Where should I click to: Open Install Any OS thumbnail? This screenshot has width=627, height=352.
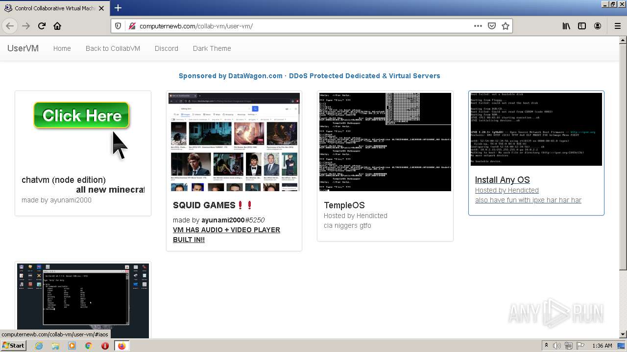click(x=536, y=129)
